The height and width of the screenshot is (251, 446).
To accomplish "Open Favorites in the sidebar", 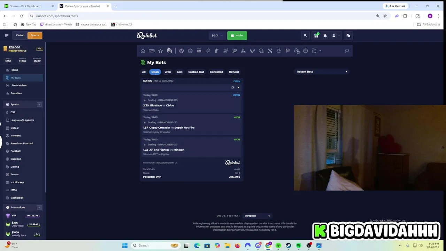I will point(23,93).
